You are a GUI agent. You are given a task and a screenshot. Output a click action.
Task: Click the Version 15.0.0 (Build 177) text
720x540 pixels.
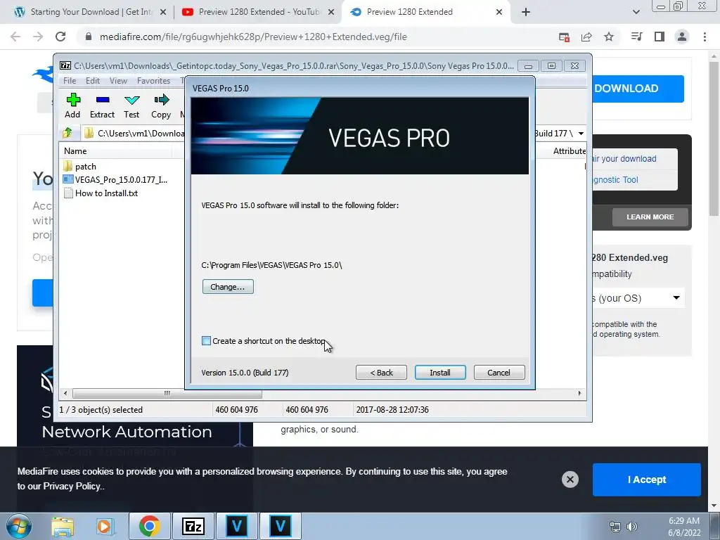(245, 373)
